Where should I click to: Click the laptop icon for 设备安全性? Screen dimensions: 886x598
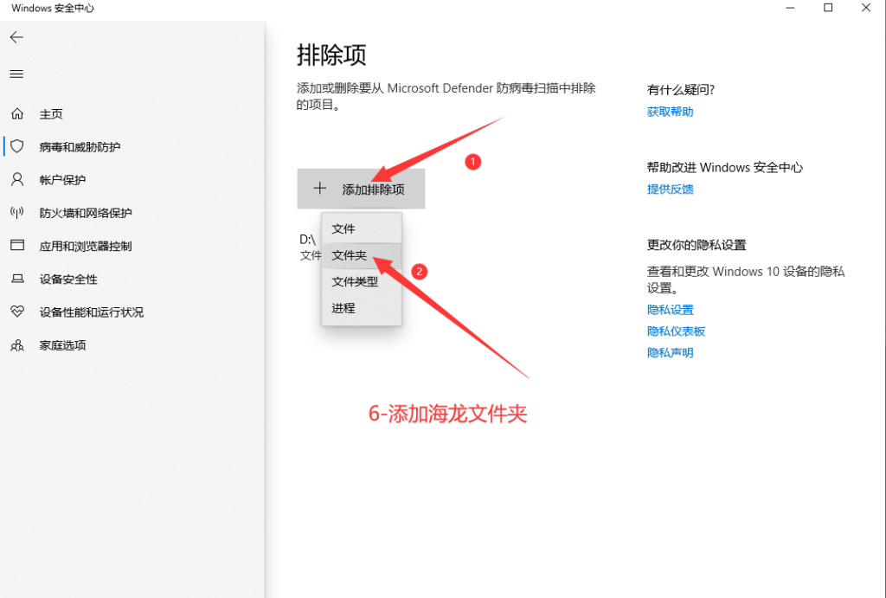tap(17, 279)
